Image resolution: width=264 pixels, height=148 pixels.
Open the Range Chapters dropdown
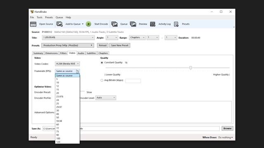point(137,37)
